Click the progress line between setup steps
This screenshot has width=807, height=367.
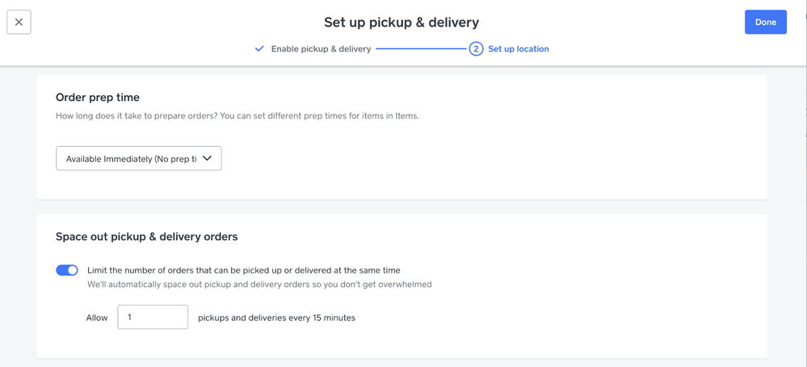(x=420, y=49)
